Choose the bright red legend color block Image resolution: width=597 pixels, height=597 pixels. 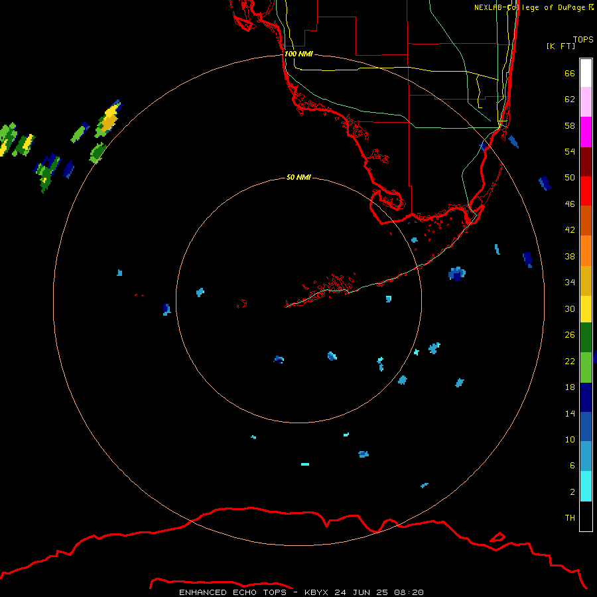586,191
